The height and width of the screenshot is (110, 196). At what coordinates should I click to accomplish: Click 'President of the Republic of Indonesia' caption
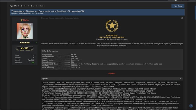[112, 39]
